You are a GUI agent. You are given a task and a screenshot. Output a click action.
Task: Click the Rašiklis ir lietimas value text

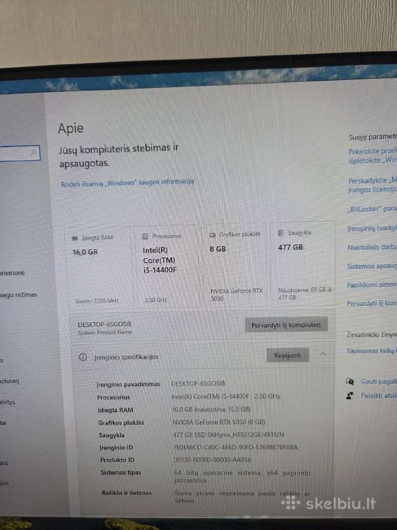[242, 497]
